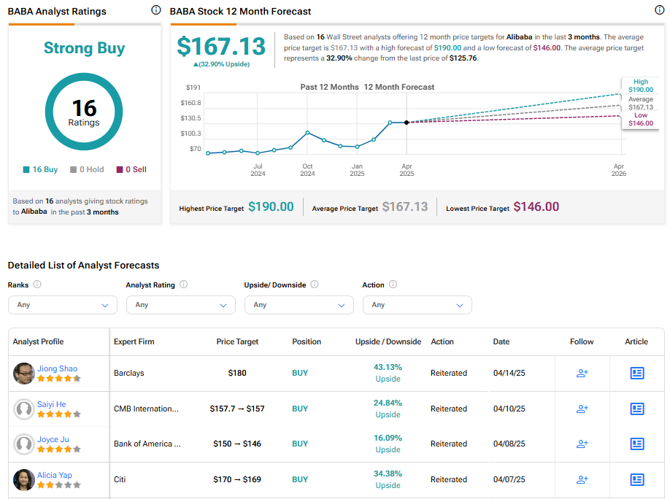Click the 04/08/25 date cell

(509, 444)
